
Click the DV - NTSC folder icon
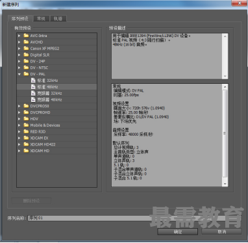tap(26, 68)
